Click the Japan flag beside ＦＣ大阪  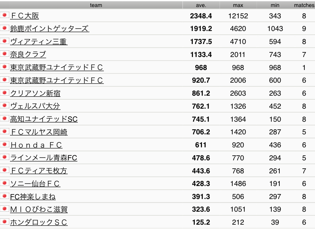(x=4, y=15)
